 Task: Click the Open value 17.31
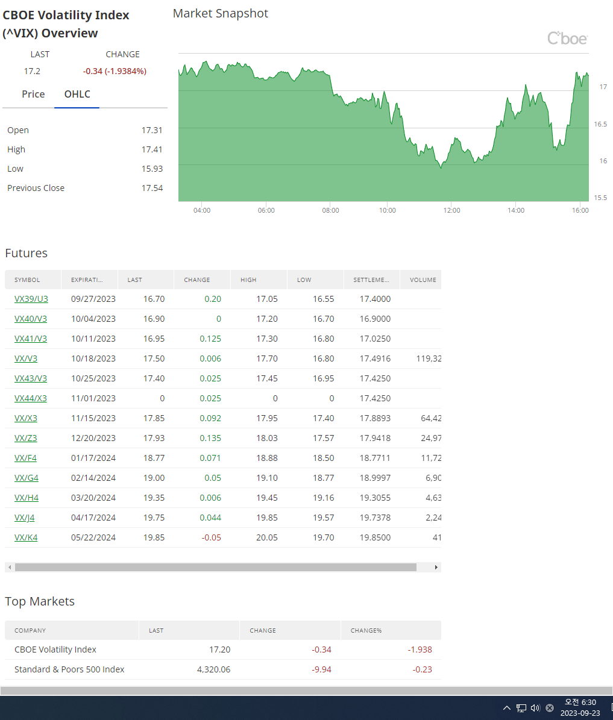[x=152, y=130]
